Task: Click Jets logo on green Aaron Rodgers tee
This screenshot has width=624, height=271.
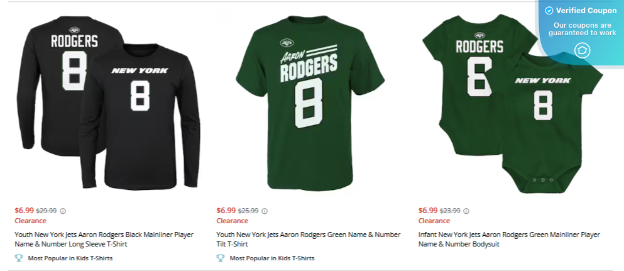Action: click(287, 43)
